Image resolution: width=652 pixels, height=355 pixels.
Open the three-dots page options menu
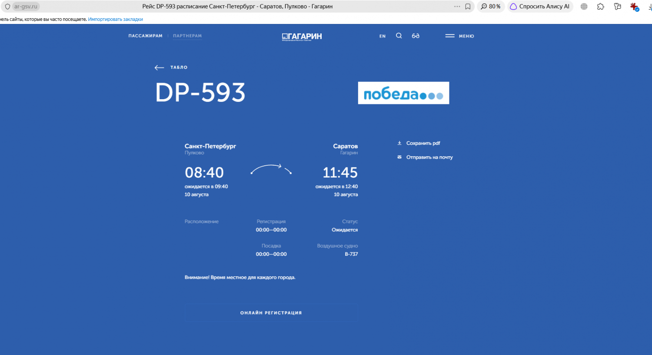point(457,7)
